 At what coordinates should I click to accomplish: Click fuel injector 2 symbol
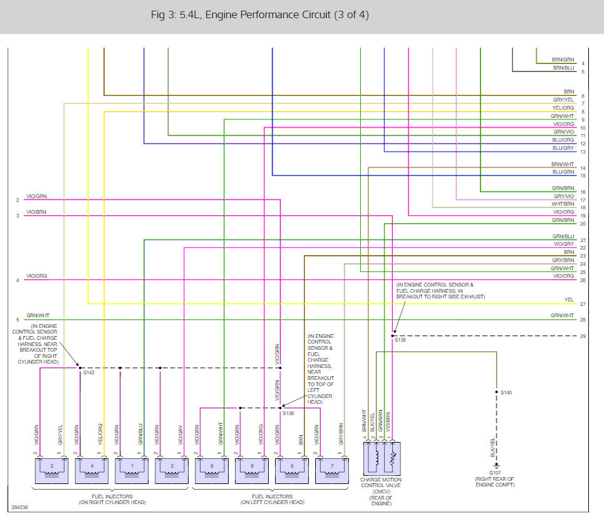coord(51,470)
